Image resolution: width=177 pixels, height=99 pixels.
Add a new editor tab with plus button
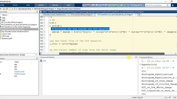point(139,15)
